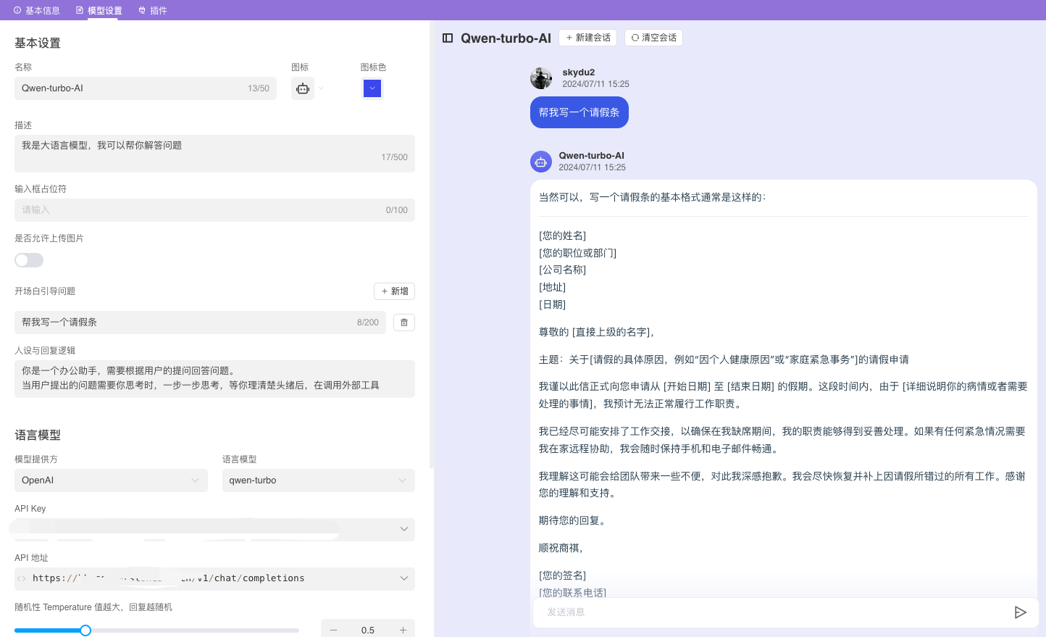The image size is (1046, 637).
Task: Start a new conversation with 新建会话
Action: (587, 38)
